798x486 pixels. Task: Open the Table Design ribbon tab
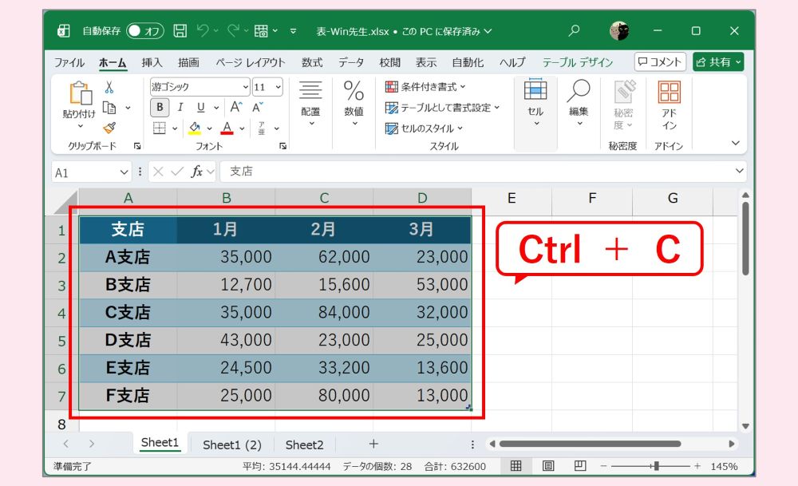[578, 62]
